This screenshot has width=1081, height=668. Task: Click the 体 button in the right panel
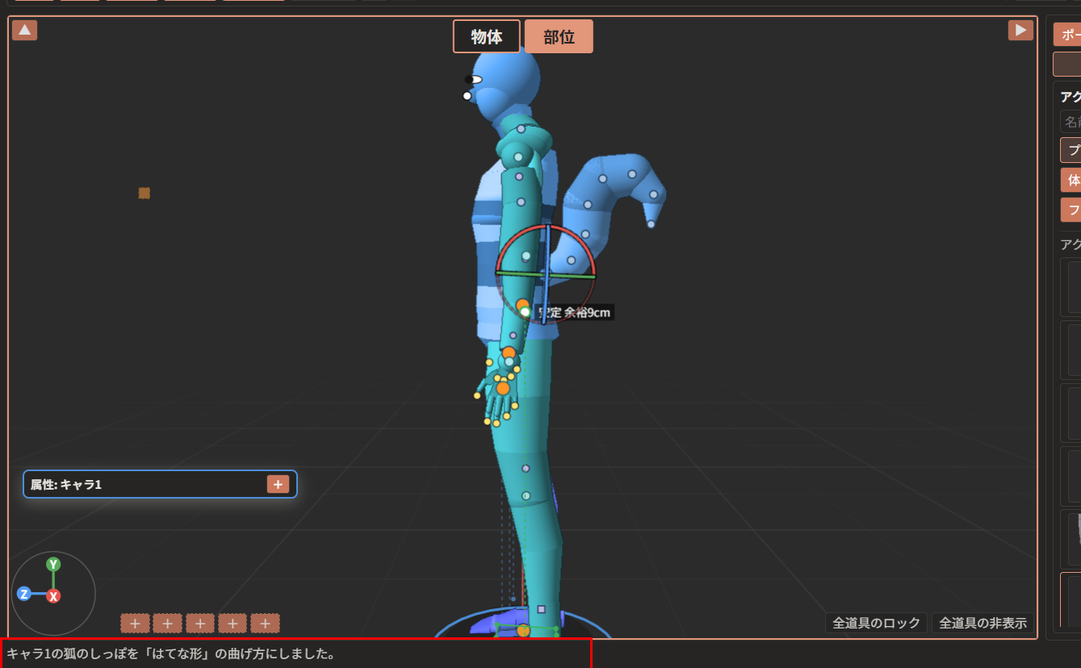tap(1071, 180)
